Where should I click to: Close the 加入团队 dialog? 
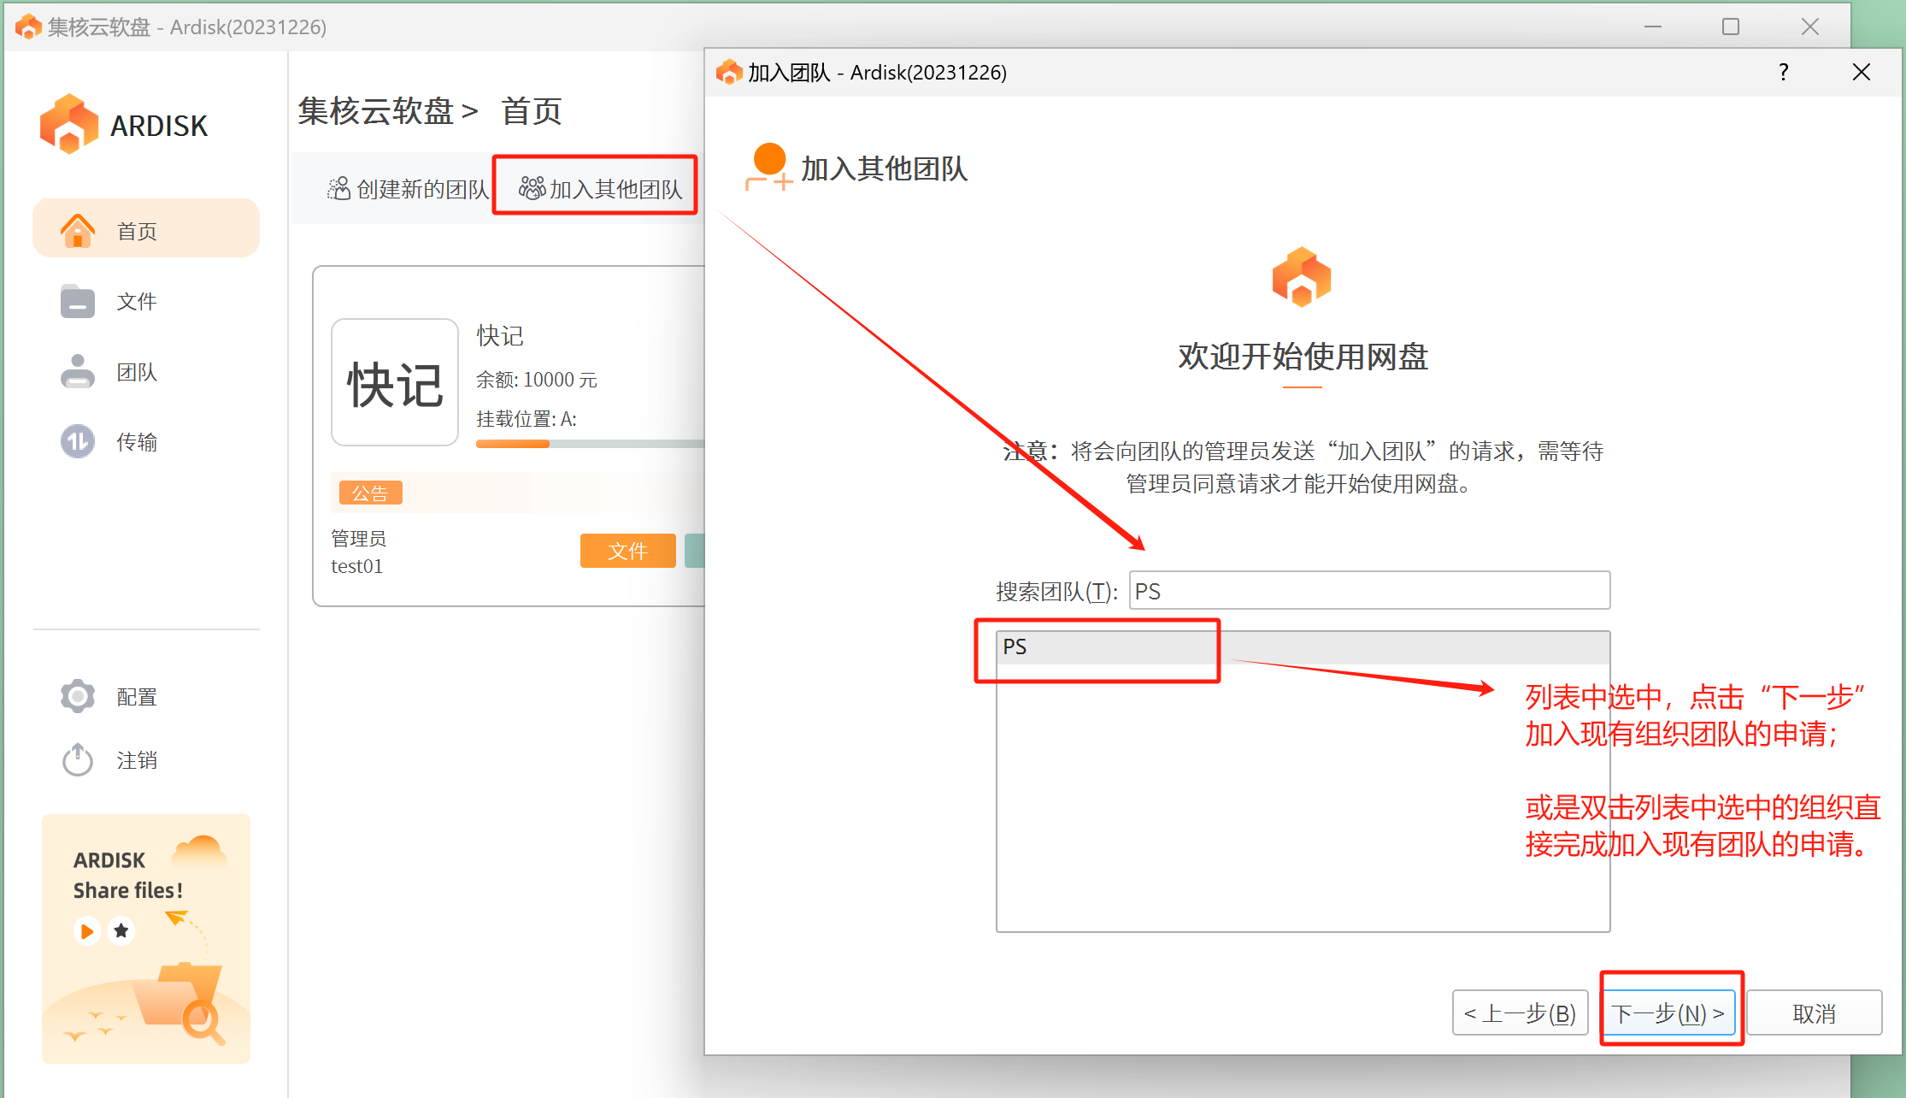click(1861, 73)
